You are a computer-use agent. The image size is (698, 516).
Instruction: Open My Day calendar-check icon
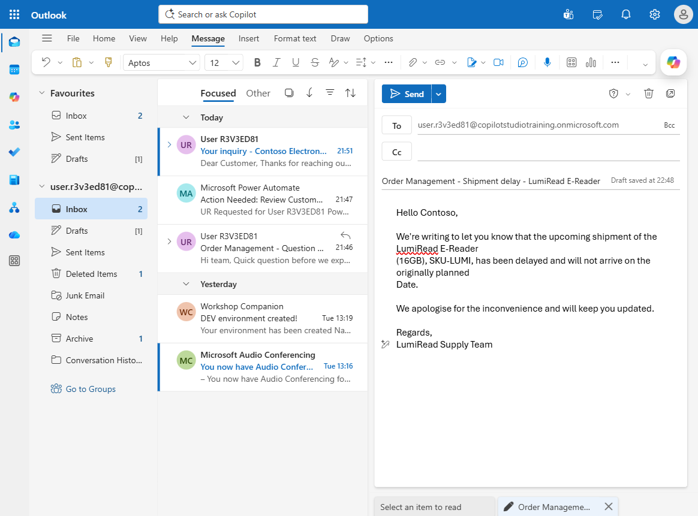point(597,14)
